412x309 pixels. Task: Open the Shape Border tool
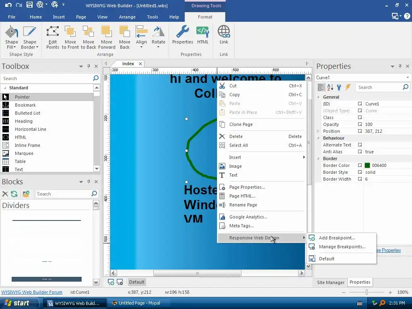(x=29, y=37)
